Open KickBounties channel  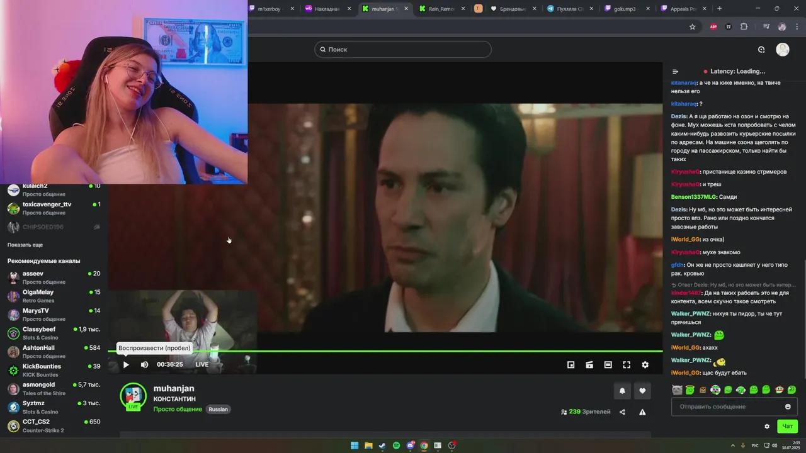coord(54,370)
